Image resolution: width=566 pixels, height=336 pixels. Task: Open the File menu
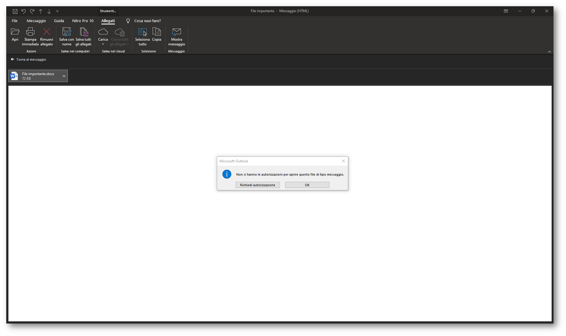click(15, 21)
